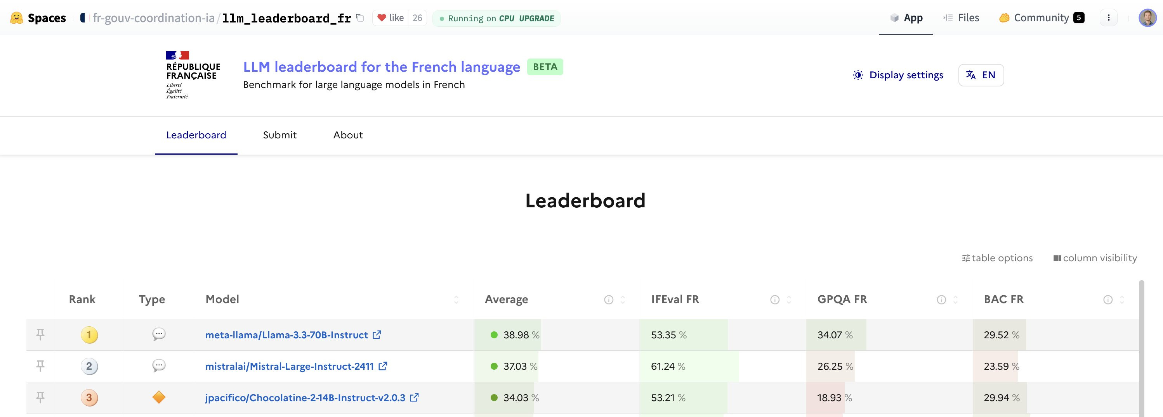Pin the Chocolatine-2-14B-Instruct row
Image resolution: width=1163 pixels, height=417 pixels.
tap(40, 398)
